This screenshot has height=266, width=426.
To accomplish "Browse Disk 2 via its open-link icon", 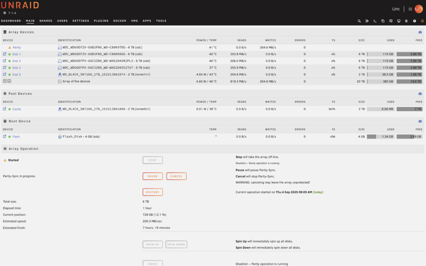I will (x=4, y=61).
